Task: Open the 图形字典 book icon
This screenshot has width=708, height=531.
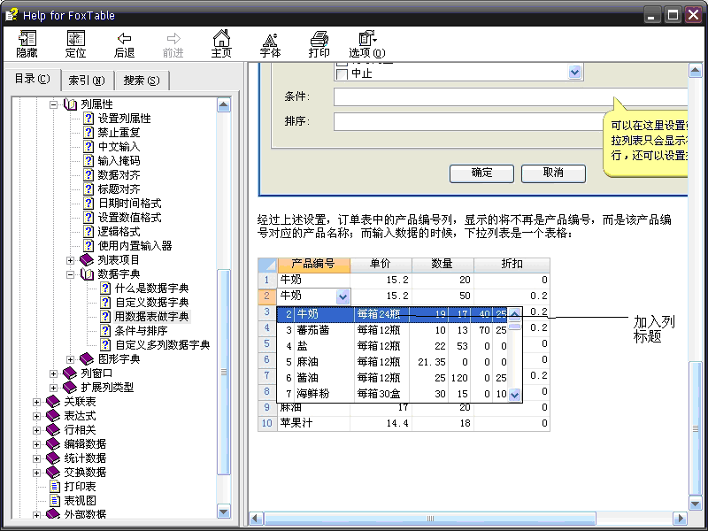Action: click(x=86, y=359)
